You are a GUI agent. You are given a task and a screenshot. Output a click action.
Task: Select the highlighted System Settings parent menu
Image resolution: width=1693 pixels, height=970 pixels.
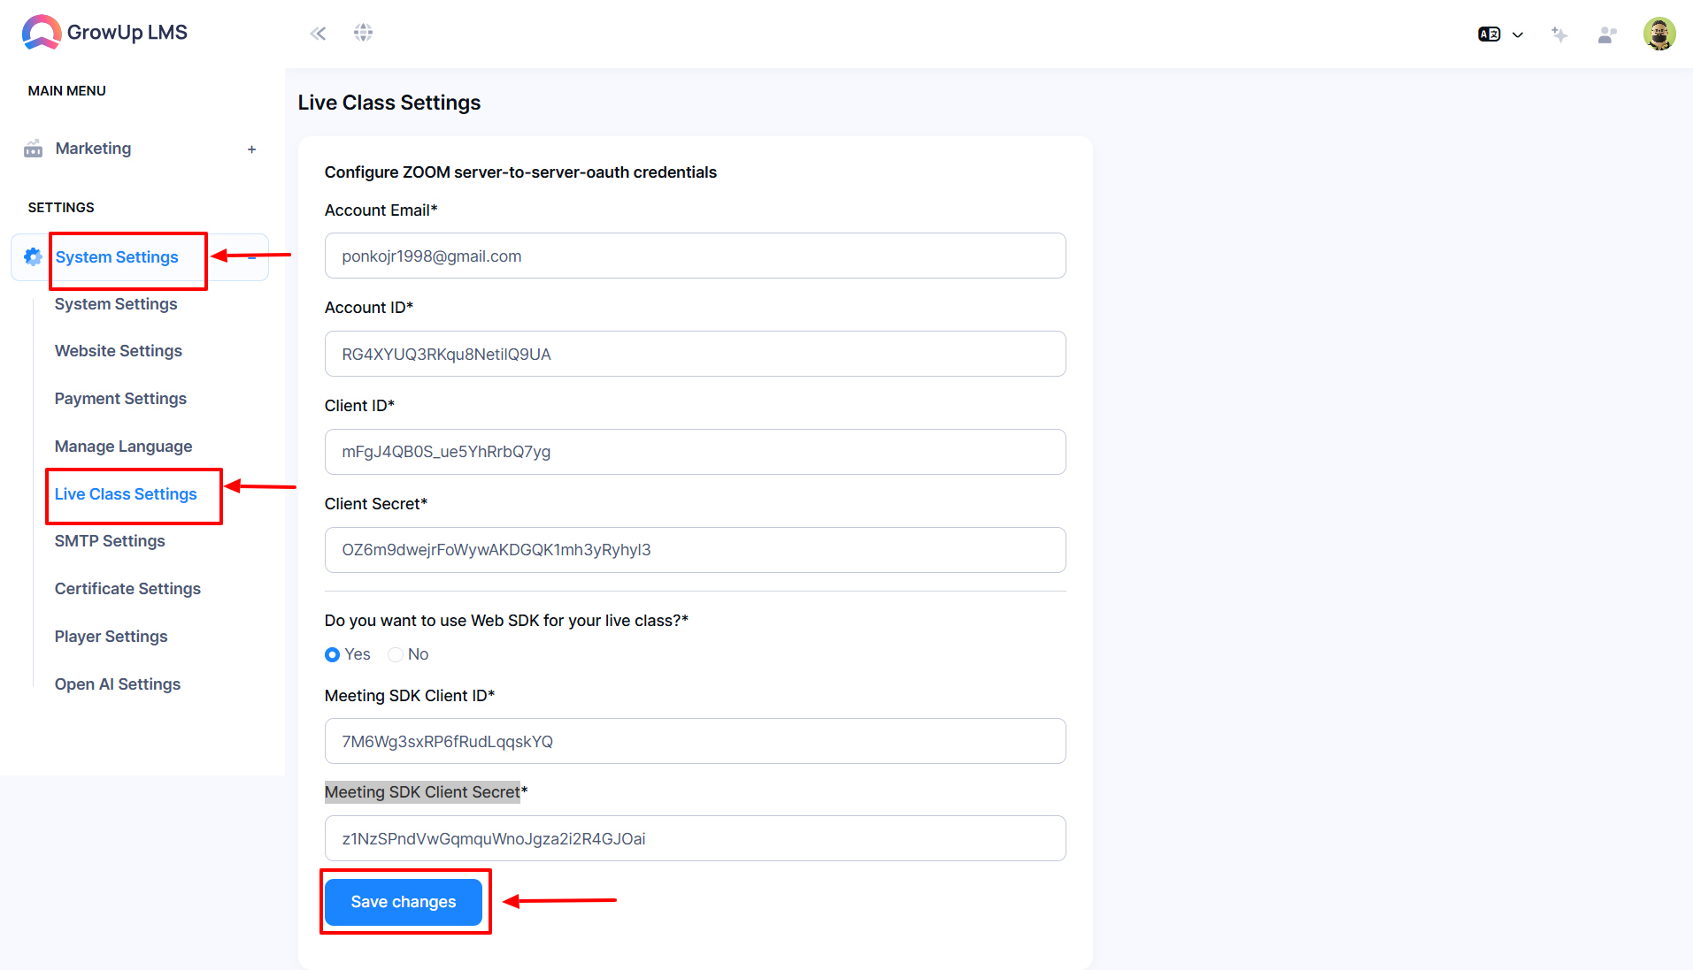coord(117,257)
